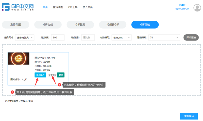Open the 视频转GIF tab
The image size is (203, 121).
coord(113,25)
